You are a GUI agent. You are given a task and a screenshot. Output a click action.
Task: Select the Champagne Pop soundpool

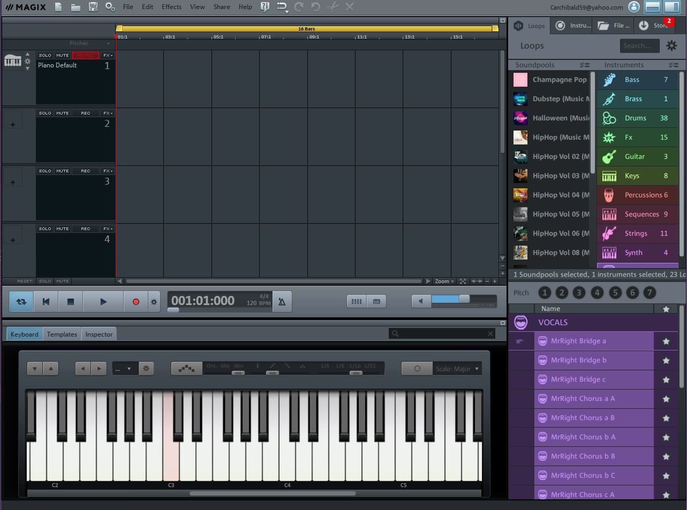point(550,80)
